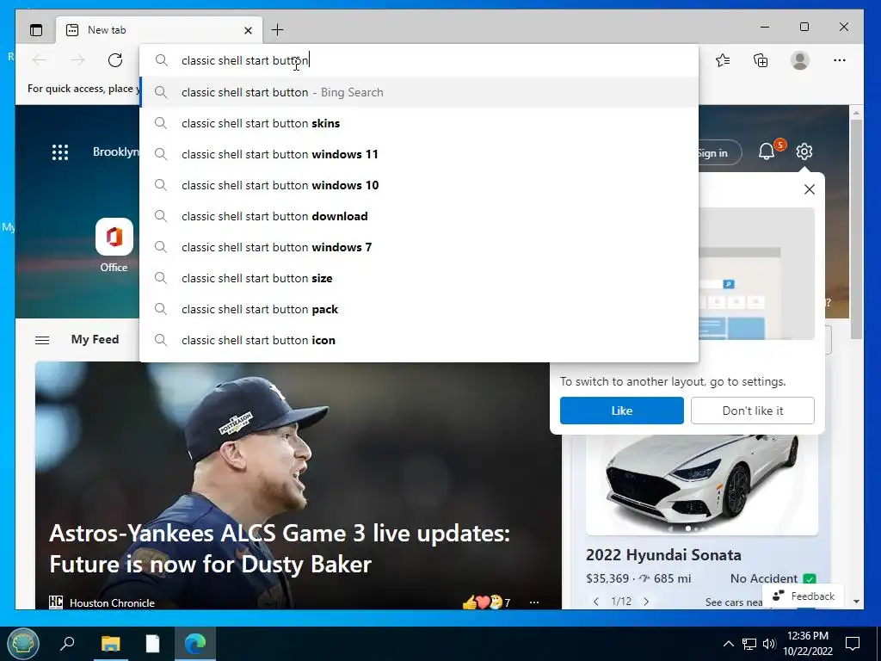Click the Don't like it button
881x661 pixels.
(752, 411)
